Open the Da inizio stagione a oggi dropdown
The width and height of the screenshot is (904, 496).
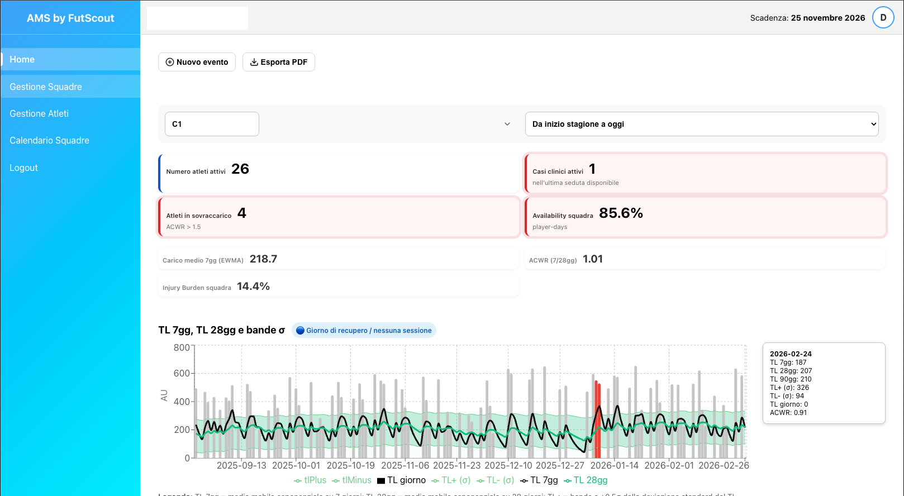tap(702, 124)
